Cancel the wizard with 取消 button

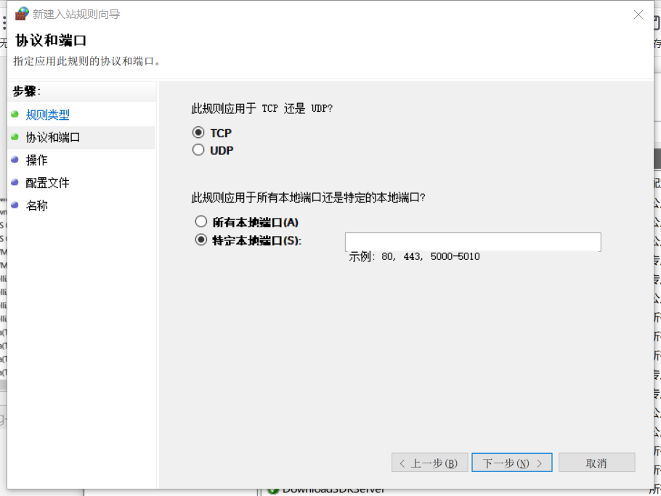[x=596, y=463]
